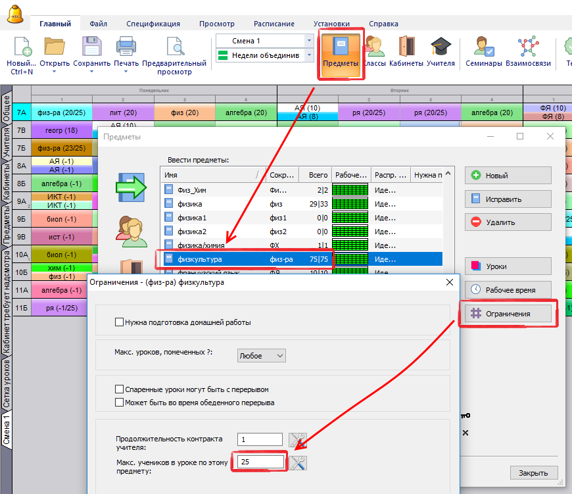Click the Сохранить floppy disk icon

92,47
